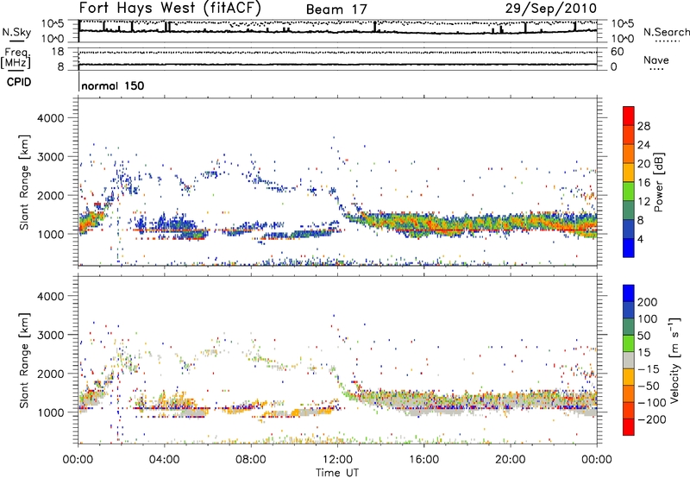690x478 pixels.
Task: Click the "28" label on the power color bar
Action: 643,126
